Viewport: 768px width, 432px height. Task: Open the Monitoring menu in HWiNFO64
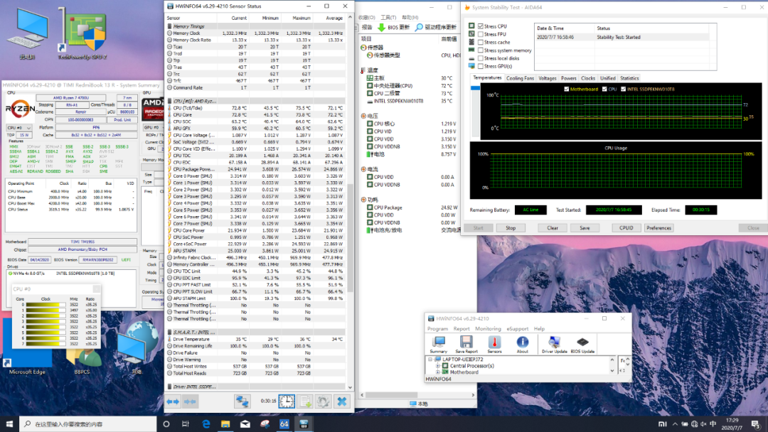point(488,329)
